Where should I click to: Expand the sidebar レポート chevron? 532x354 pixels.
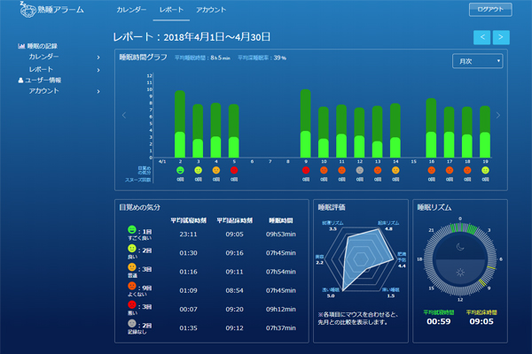98,68
